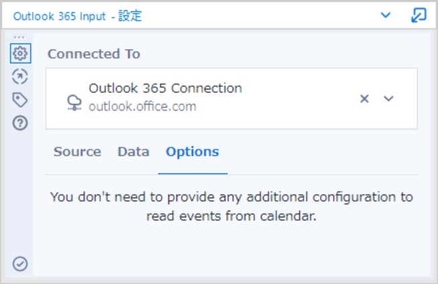Open the help question mark icon
Screen dimensions: 438x284
20,123
